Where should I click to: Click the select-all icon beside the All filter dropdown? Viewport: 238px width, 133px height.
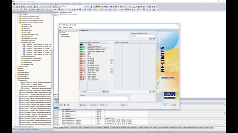pyautogui.click(x=104, y=92)
